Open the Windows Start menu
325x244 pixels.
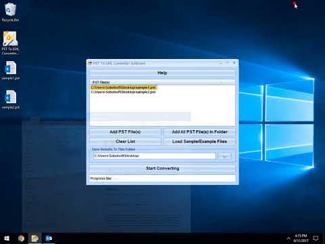(x=7, y=239)
